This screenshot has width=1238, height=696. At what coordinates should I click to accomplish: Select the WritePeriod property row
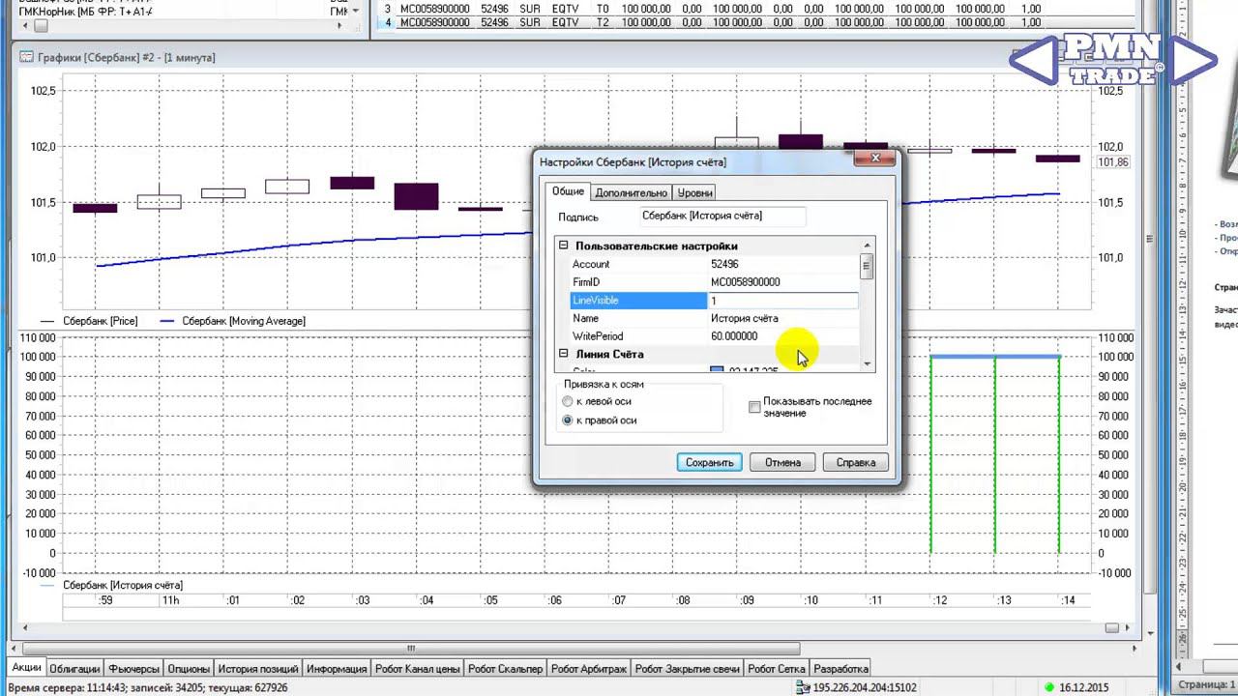[x=715, y=336]
